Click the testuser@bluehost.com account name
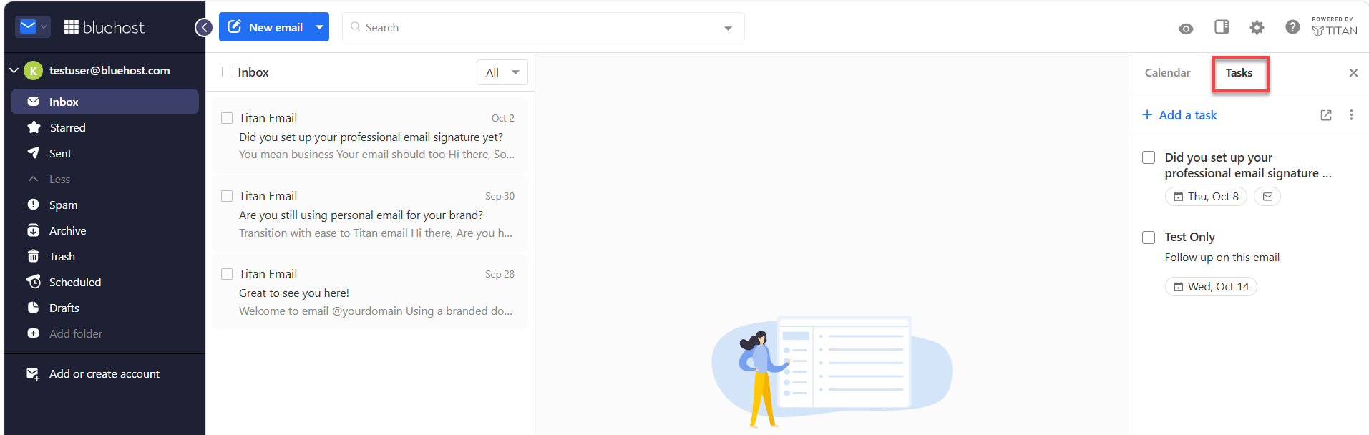This screenshot has height=435, width=1369. coord(109,70)
